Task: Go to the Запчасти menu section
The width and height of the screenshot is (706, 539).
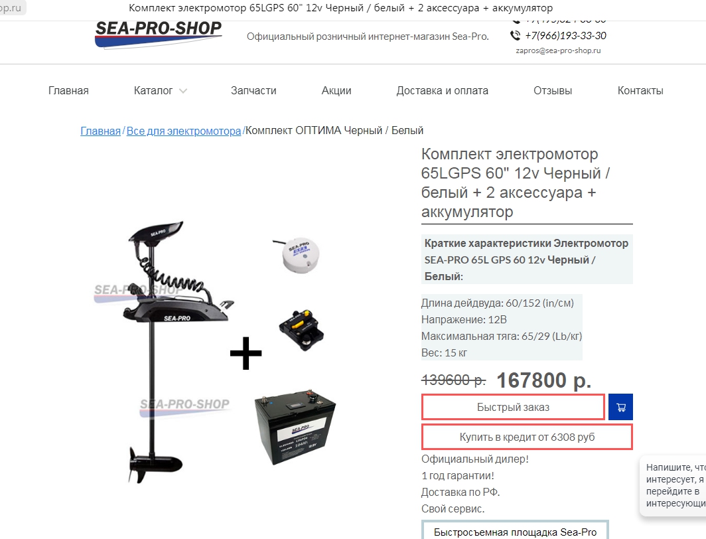Action: pyautogui.click(x=253, y=90)
